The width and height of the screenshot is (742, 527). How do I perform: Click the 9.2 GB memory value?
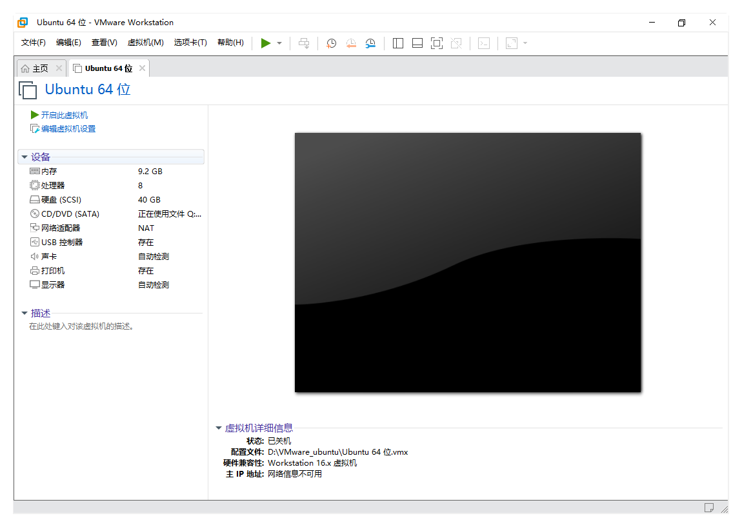point(150,171)
